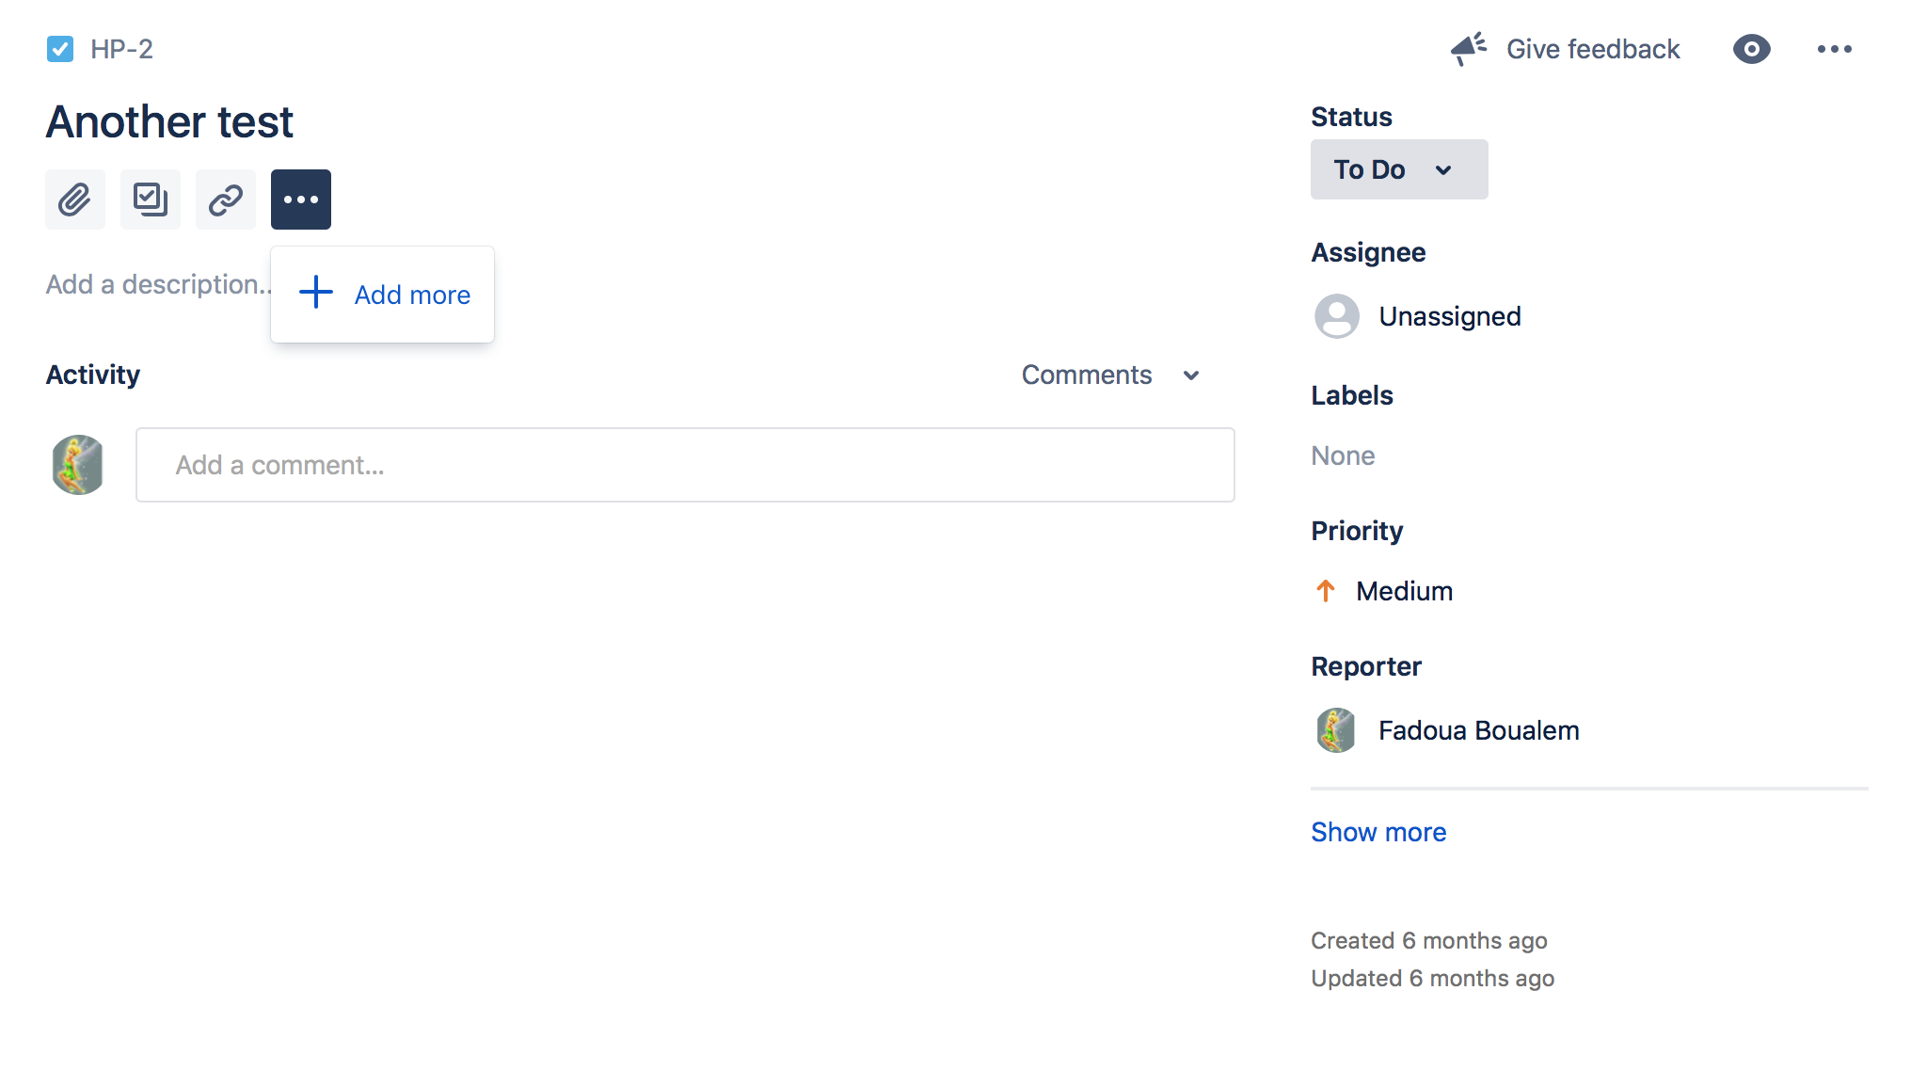Click the reporter avatar next to Fadoua Boualem
Screen dimensions: 1927x1086
click(1335, 729)
